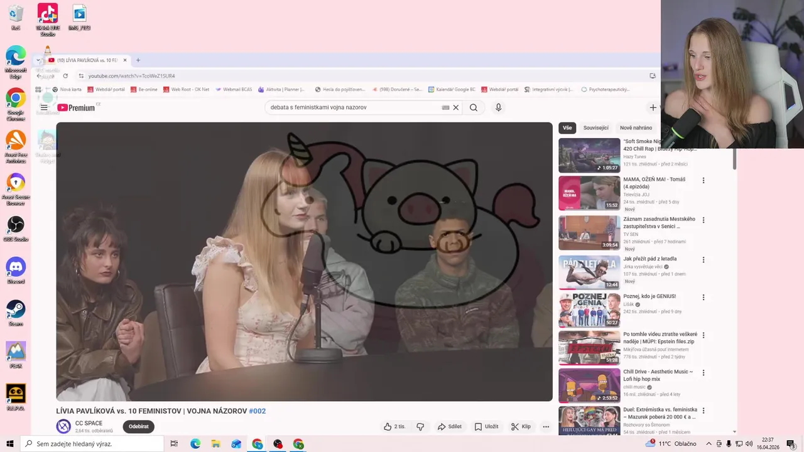
Task: Open more actions menu under the video
Action: 546,426
